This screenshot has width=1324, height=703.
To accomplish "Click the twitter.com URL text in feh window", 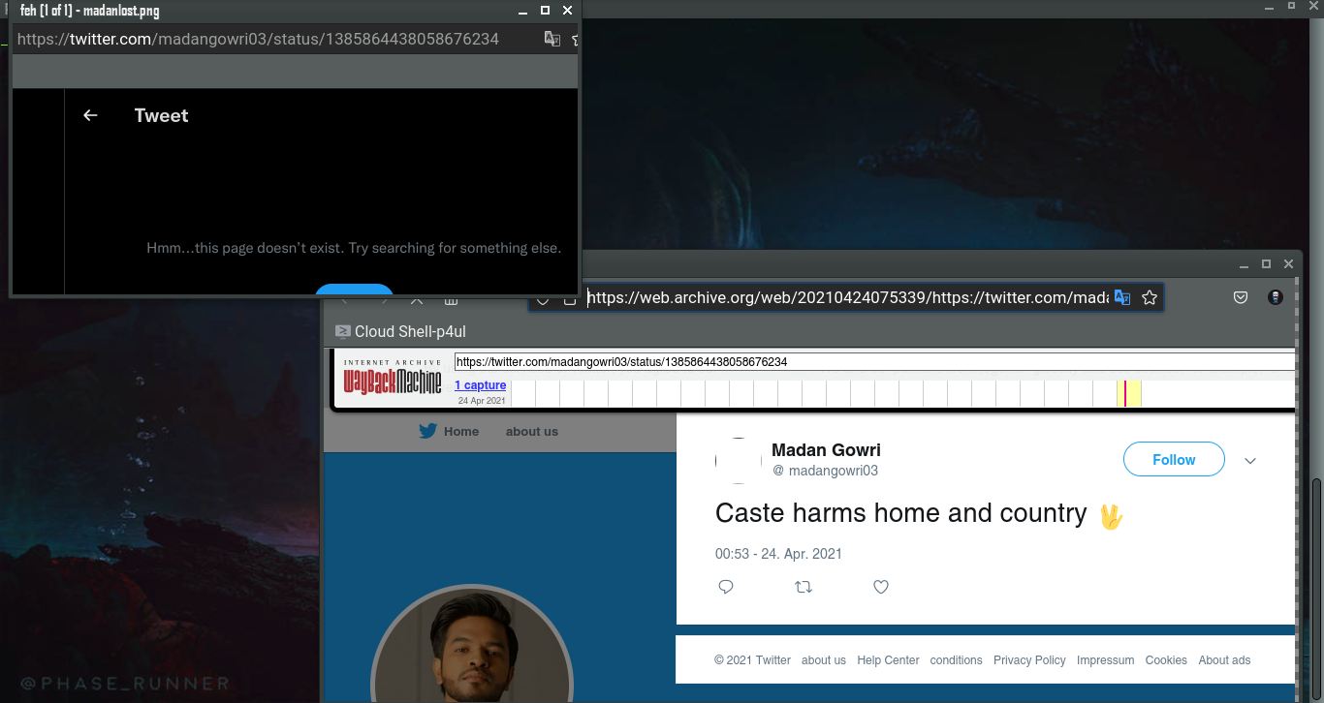I will [258, 40].
